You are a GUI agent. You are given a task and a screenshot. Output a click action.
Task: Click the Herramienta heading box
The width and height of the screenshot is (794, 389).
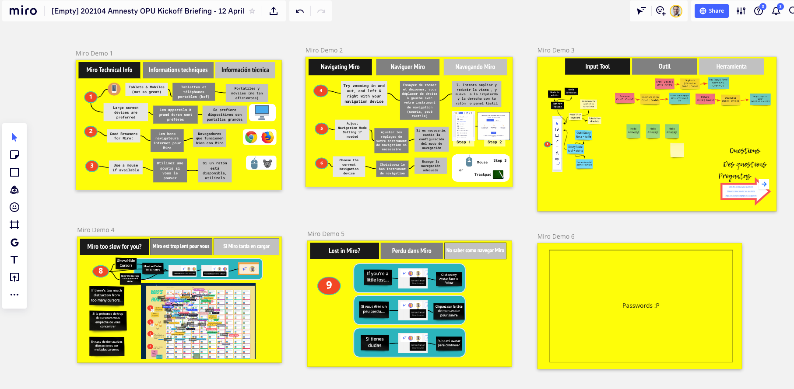(731, 66)
